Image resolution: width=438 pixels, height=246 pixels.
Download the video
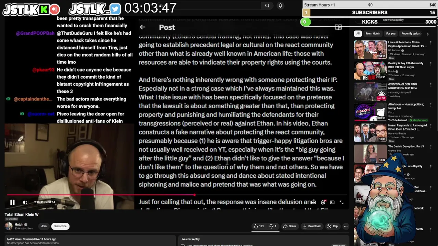click(x=312, y=226)
